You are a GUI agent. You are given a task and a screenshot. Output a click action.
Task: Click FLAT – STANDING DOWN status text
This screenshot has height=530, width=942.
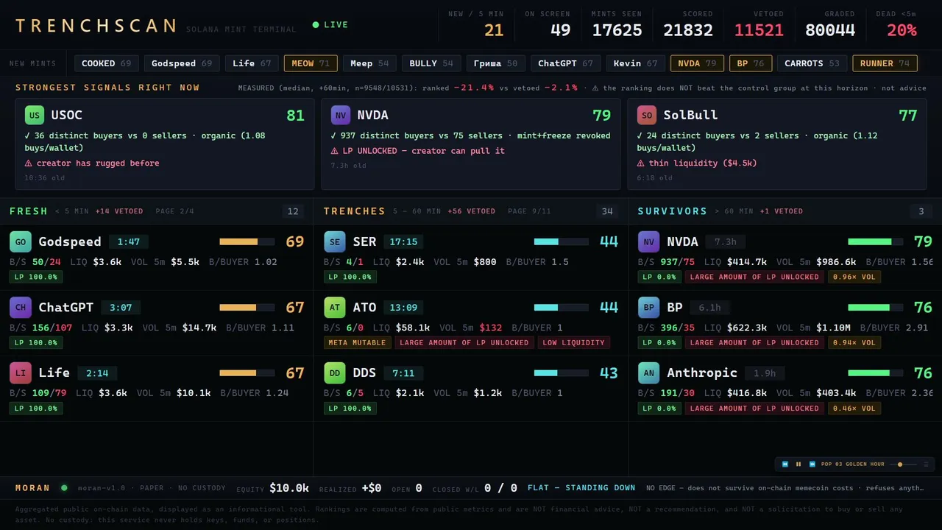581,488
